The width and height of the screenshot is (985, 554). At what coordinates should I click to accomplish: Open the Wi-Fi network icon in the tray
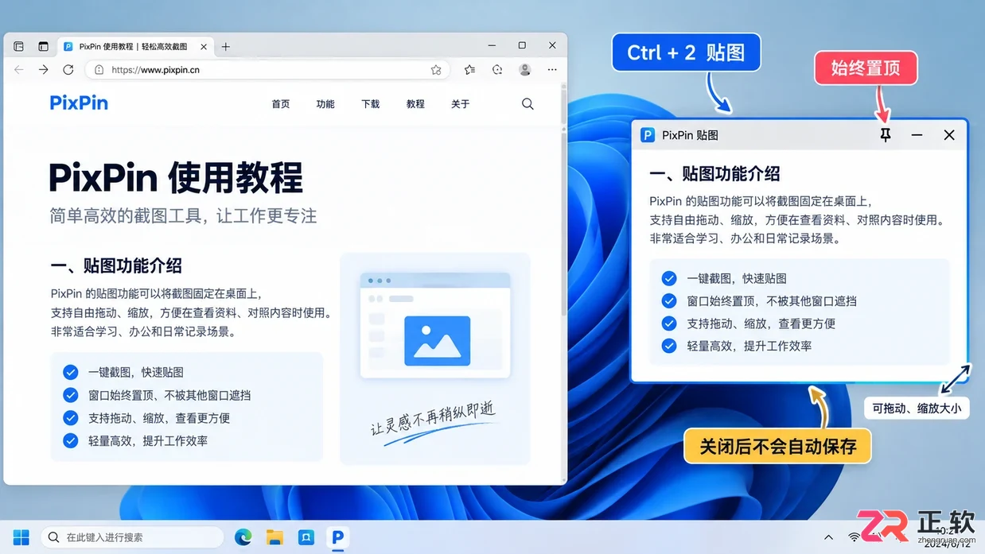coord(855,538)
